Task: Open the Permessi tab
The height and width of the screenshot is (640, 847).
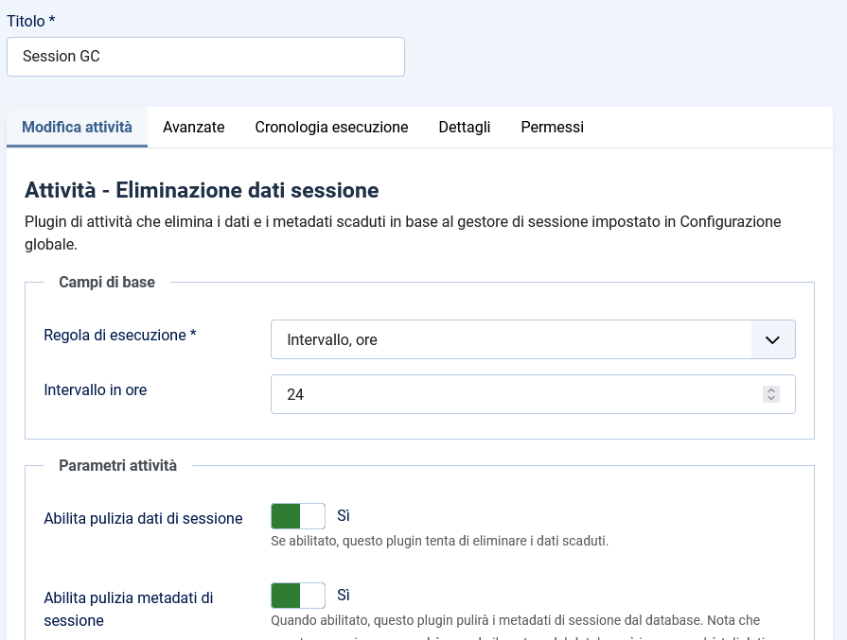Action: click(552, 127)
